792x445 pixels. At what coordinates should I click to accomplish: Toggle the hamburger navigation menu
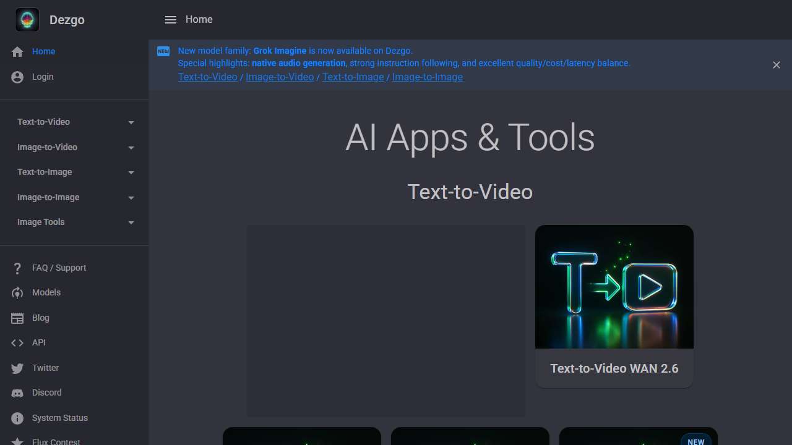pos(171,20)
